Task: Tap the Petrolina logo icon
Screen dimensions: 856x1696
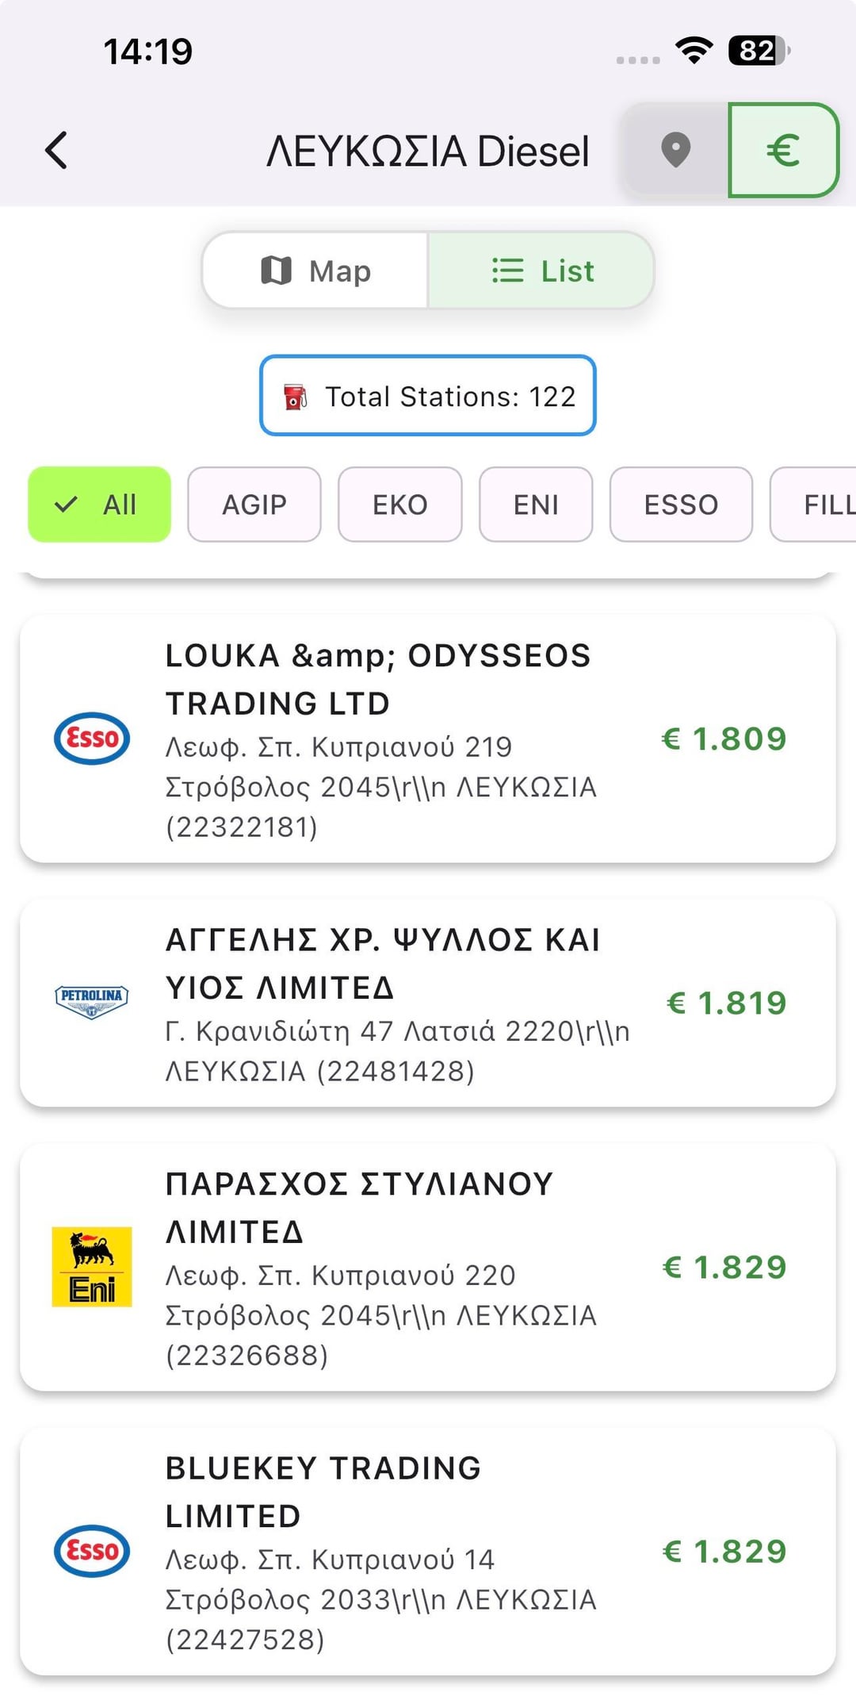Action: click(92, 1002)
